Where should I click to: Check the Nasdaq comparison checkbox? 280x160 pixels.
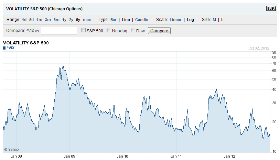pos(109,30)
